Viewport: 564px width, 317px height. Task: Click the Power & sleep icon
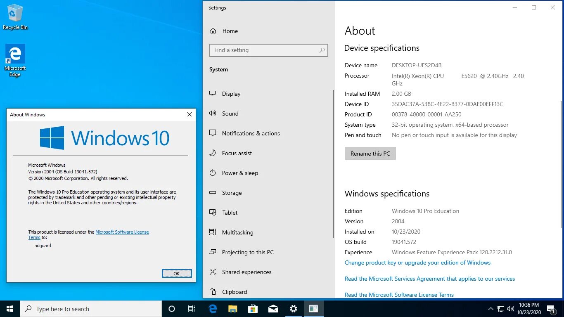point(213,173)
